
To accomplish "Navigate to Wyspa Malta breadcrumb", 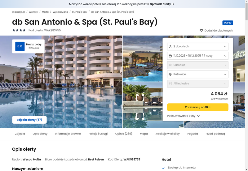I will click(x=60, y=12).
